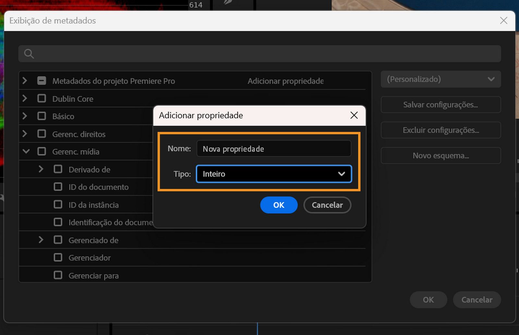519x335 pixels.
Task: Open the (Personalizado) settings dropdown
Action: [441, 79]
